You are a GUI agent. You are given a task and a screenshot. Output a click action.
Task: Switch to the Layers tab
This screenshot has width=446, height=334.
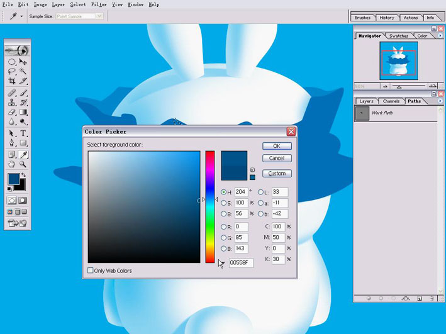click(366, 101)
